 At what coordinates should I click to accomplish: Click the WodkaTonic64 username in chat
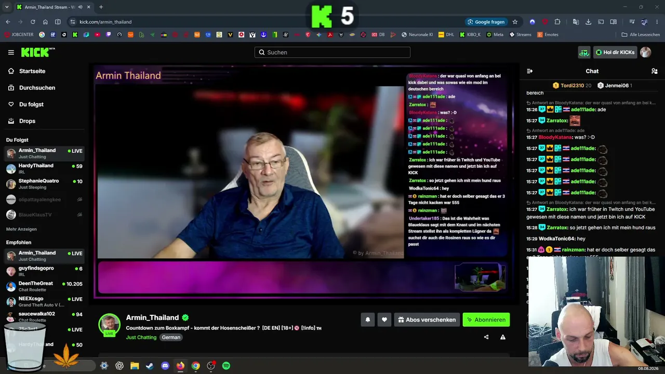(556, 238)
